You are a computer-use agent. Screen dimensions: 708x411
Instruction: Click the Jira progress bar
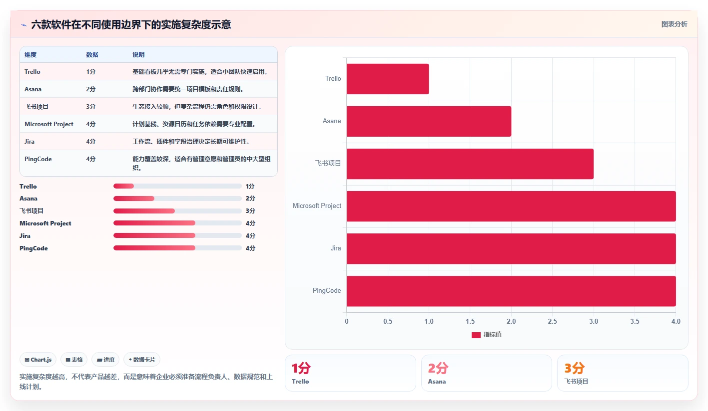click(177, 235)
